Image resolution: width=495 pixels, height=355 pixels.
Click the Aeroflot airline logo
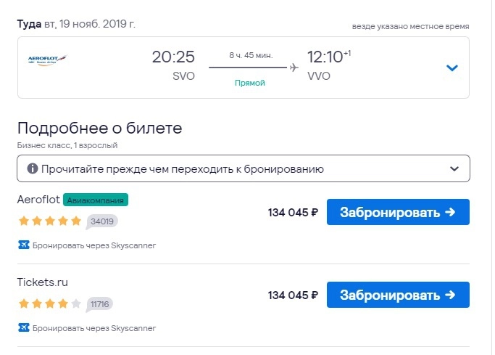coord(47,60)
